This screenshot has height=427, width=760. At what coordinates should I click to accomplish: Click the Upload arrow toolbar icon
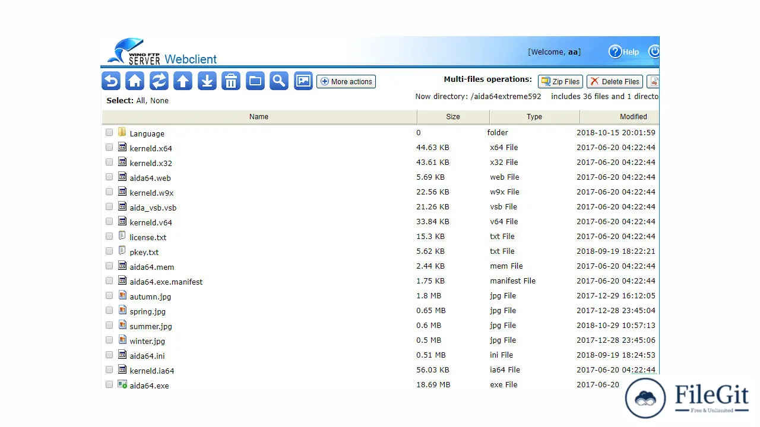[x=183, y=81]
